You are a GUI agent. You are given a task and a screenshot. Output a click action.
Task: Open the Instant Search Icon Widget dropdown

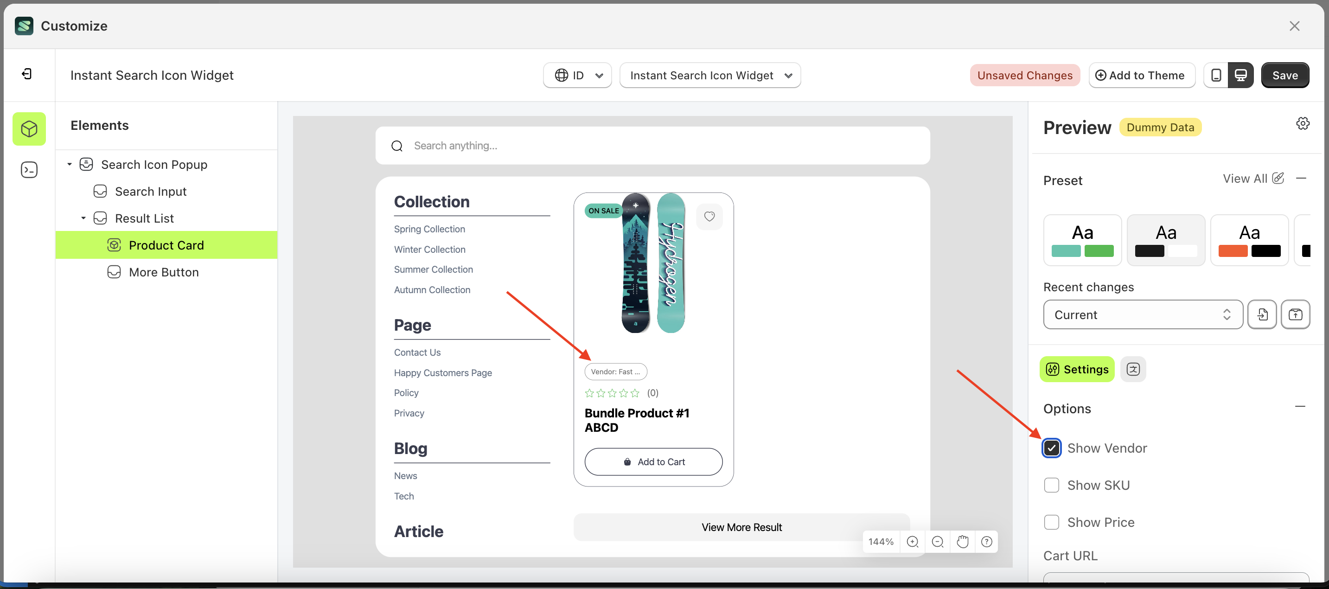[x=710, y=75]
